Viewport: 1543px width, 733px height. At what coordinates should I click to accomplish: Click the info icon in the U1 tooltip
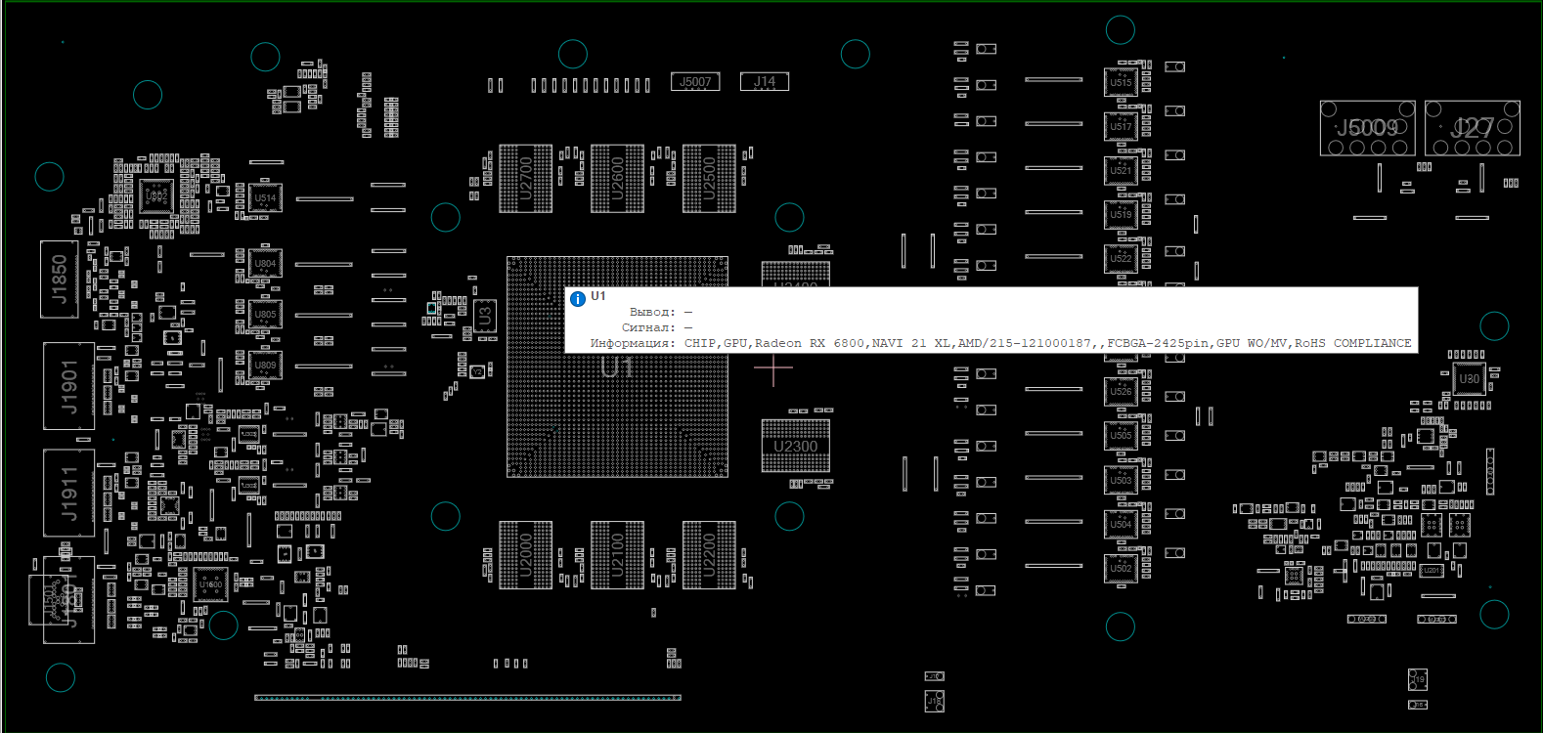pos(578,299)
